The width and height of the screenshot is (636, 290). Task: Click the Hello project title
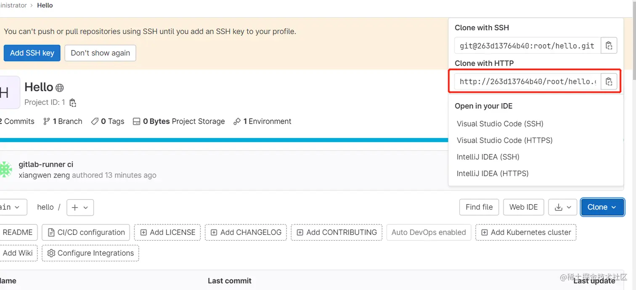(39, 87)
